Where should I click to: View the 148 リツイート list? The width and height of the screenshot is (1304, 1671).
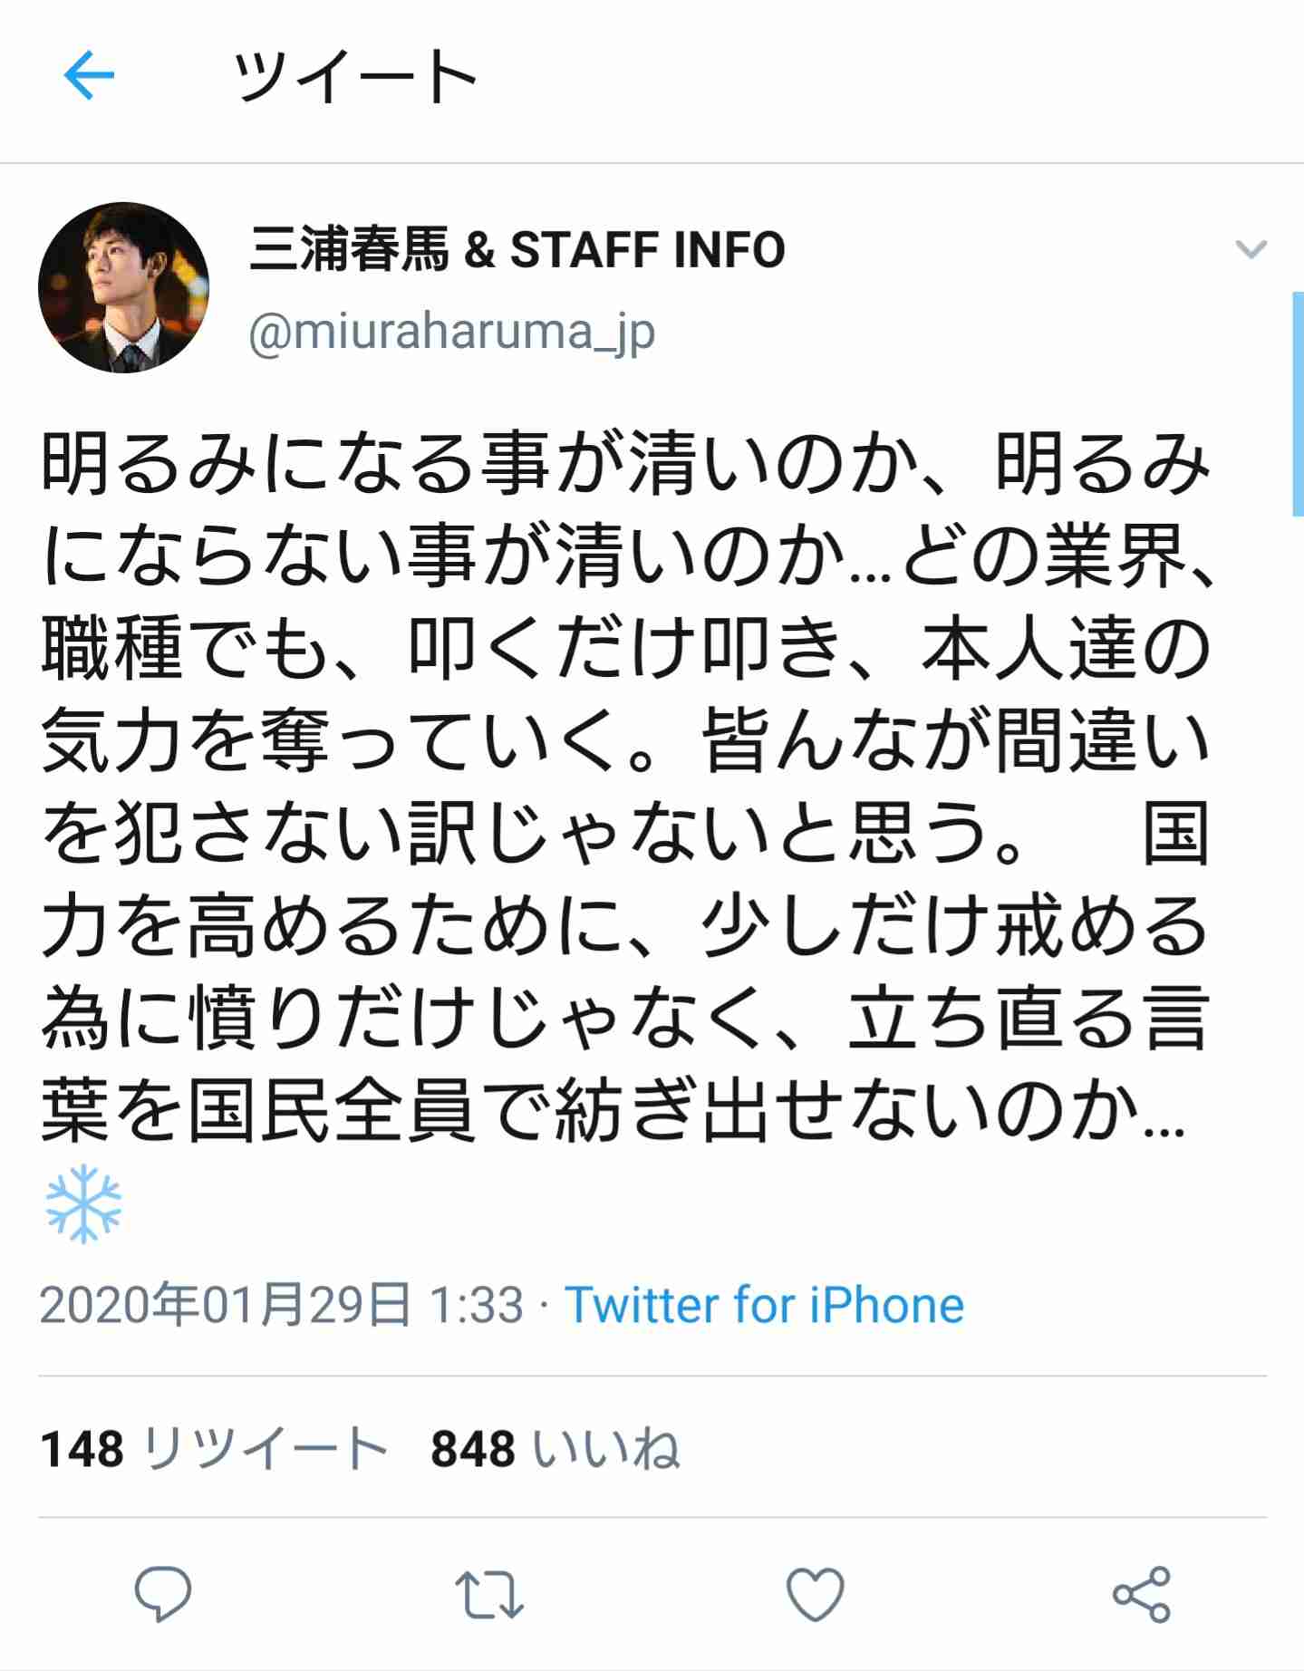[x=214, y=1448]
